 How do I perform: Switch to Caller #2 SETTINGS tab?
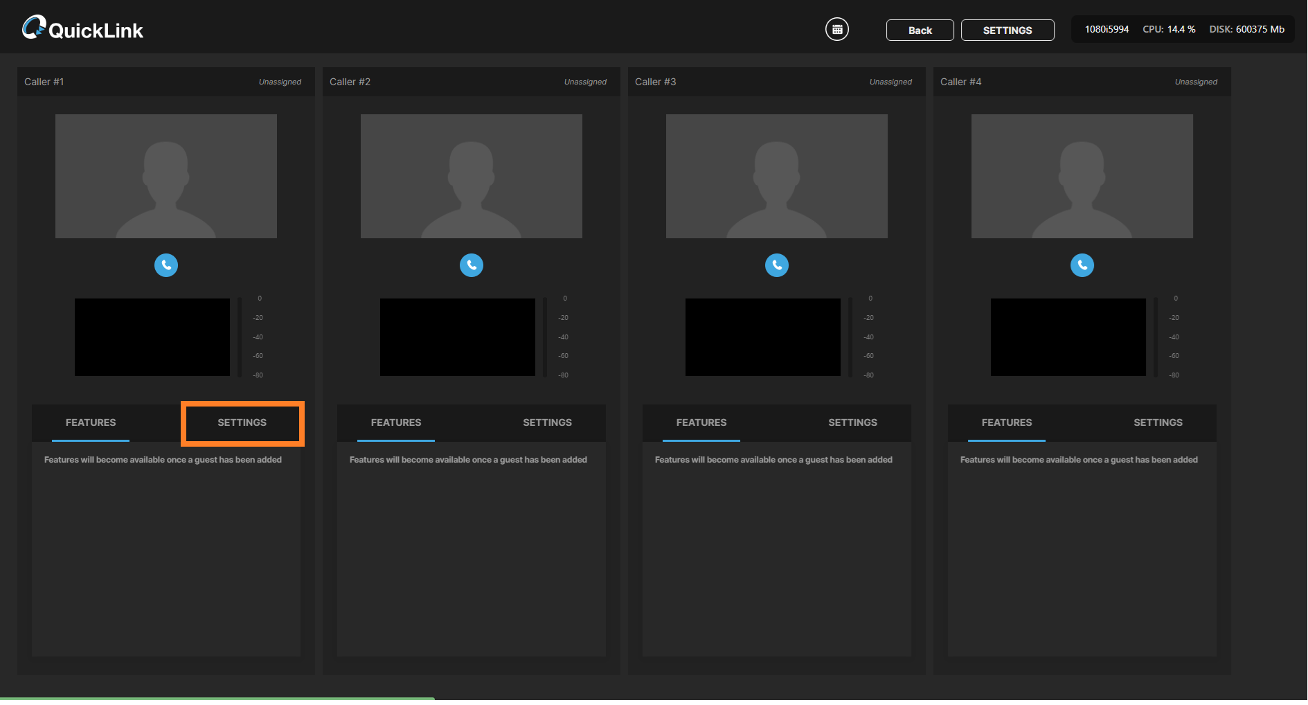point(547,422)
